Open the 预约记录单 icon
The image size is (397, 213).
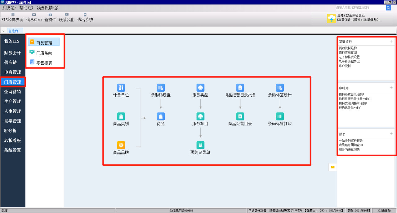click(200, 145)
